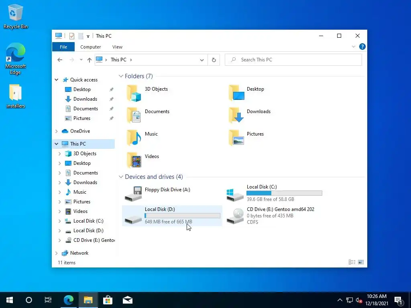The width and height of the screenshot is (411, 308).
Task: Collapse the Folders (7) group
Action: pos(121,76)
